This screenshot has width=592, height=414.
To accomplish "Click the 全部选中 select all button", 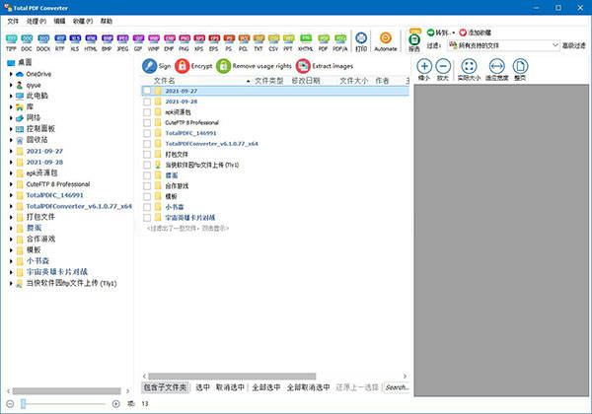I will 266,387.
